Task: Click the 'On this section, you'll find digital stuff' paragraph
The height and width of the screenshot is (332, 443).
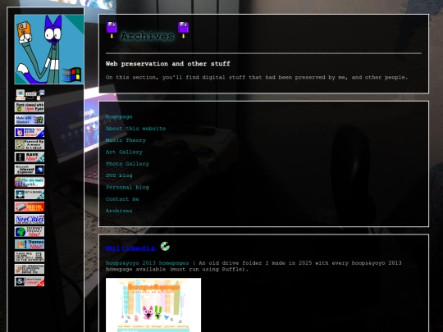Action: (x=257, y=77)
